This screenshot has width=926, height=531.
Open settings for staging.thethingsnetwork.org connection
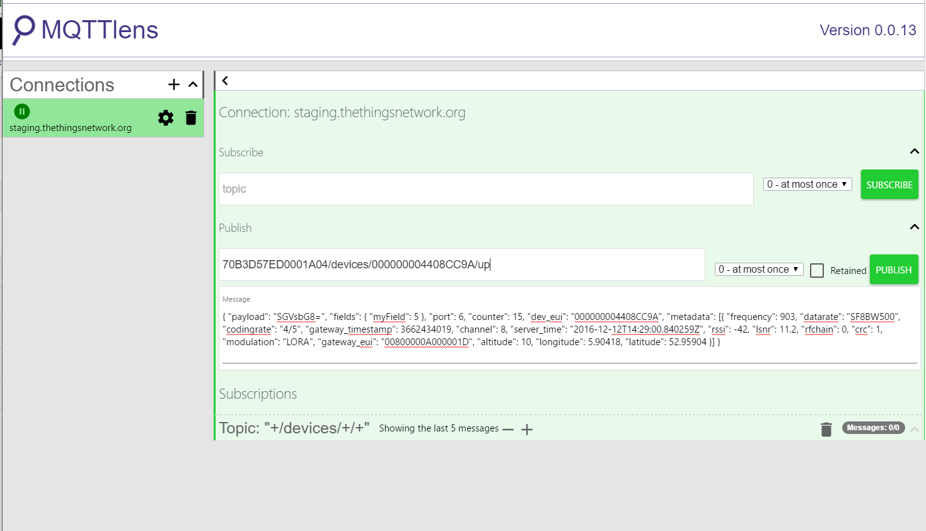(166, 118)
